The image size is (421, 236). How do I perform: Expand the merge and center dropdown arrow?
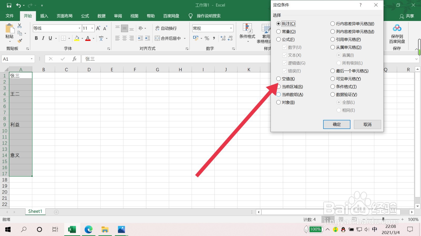tap(185, 38)
